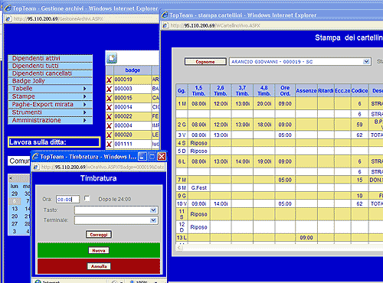
Task: Click the Cognome button
Action: pyautogui.click(x=205, y=62)
